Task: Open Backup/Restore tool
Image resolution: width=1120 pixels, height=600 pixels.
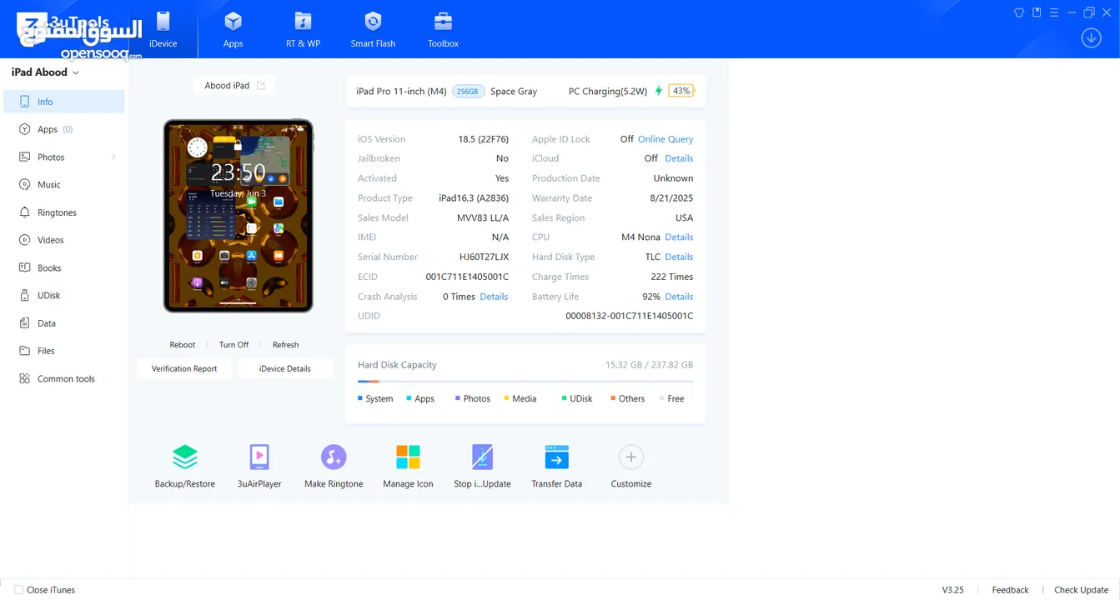Action: tap(185, 467)
